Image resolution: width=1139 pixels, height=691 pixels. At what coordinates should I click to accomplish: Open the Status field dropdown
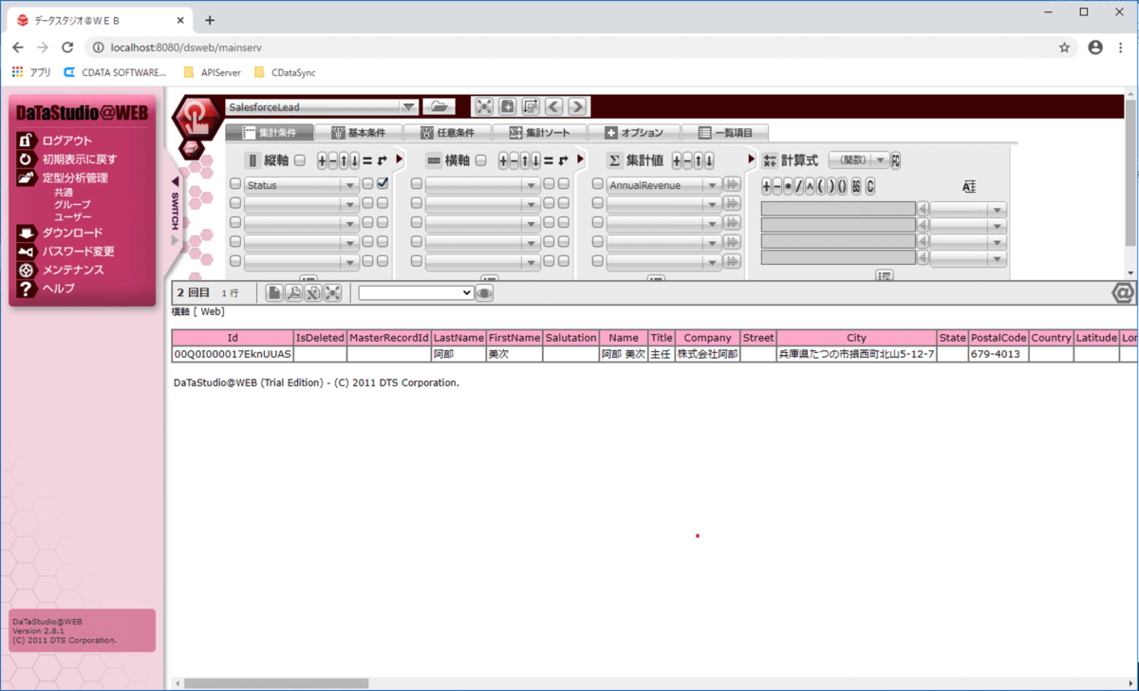(x=302, y=185)
